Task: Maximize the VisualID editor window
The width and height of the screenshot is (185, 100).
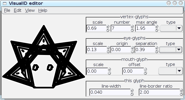Action: pyautogui.click(x=174, y=3)
